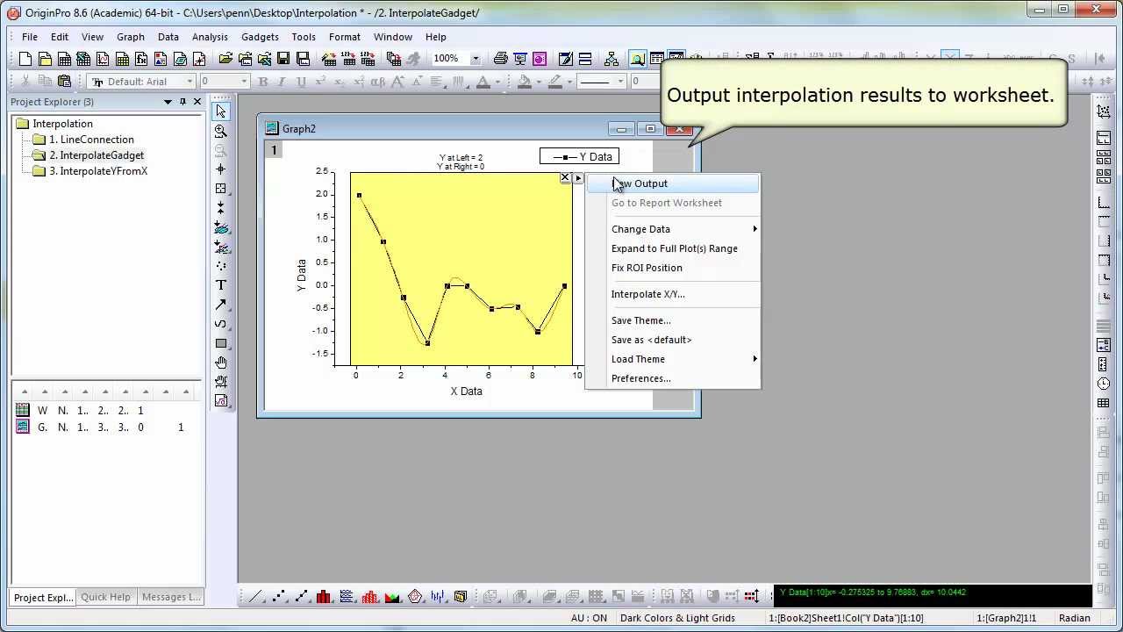Click the Print icon
1123x632 pixels.
500,59
